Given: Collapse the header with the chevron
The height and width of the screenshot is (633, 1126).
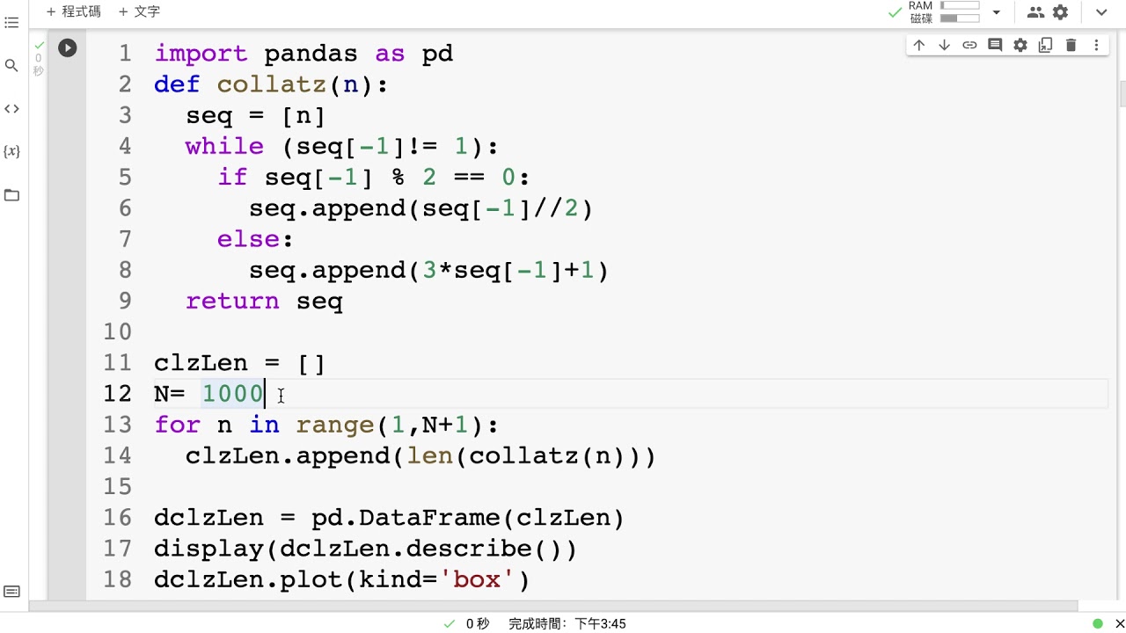Looking at the screenshot, I should [1101, 12].
